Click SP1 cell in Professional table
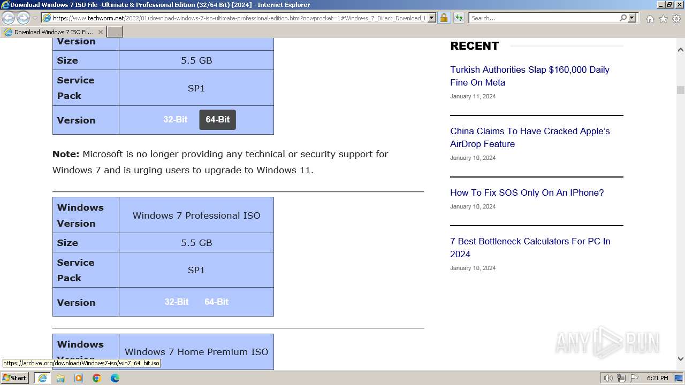Screen dimensions: 685x385 pos(196,270)
